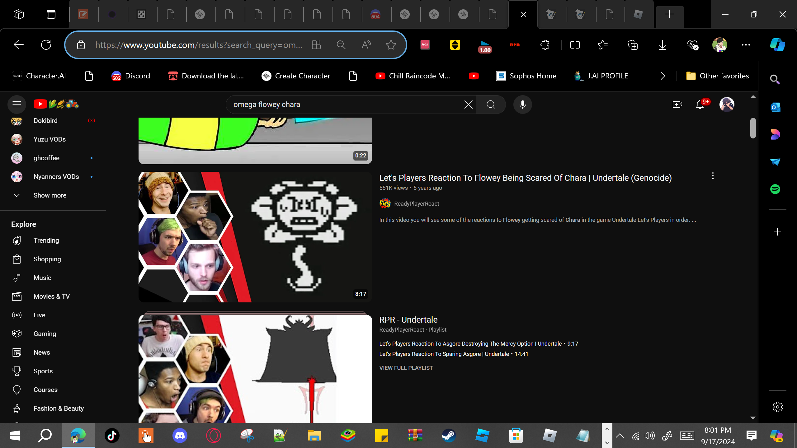
Task: Expand the favorites bar overflow chevron
Action: pos(663,76)
